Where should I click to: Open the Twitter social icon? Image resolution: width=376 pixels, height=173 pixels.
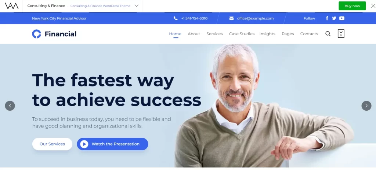(334, 18)
